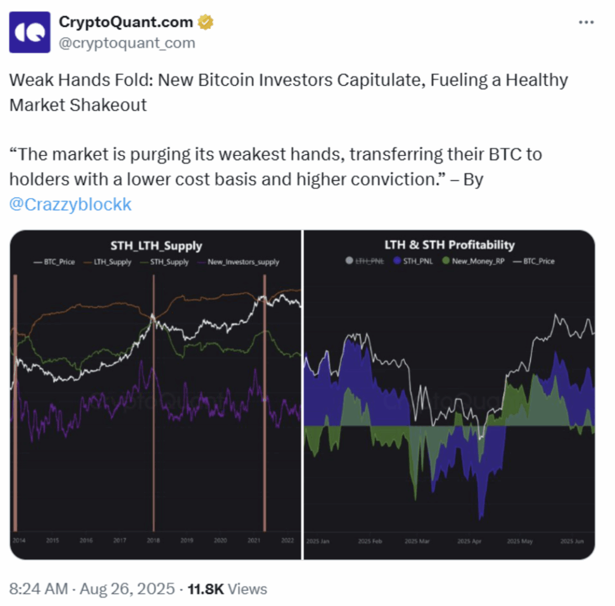The height and width of the screenshot is (606, 615).
Task: Click the CryptoQuant profile avatar logo
Action: [29, 32]
